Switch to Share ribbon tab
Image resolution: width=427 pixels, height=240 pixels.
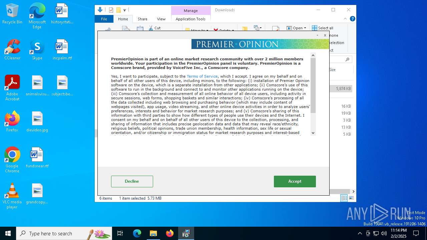point(142,19)
